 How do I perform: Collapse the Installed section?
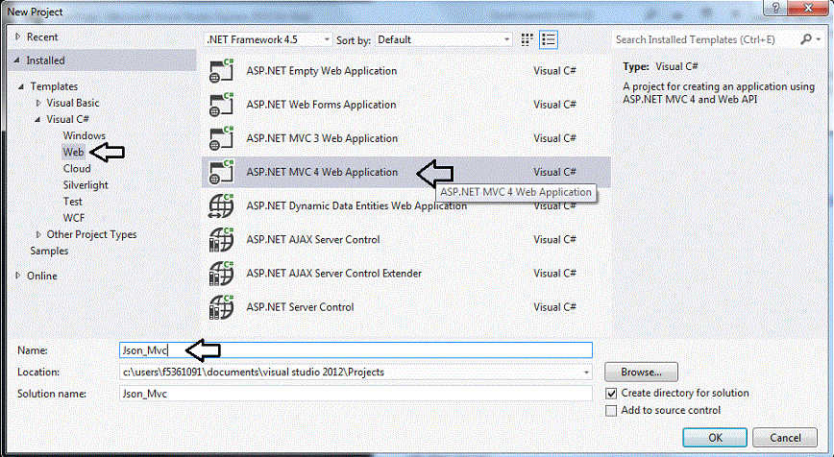click(17, 60)
